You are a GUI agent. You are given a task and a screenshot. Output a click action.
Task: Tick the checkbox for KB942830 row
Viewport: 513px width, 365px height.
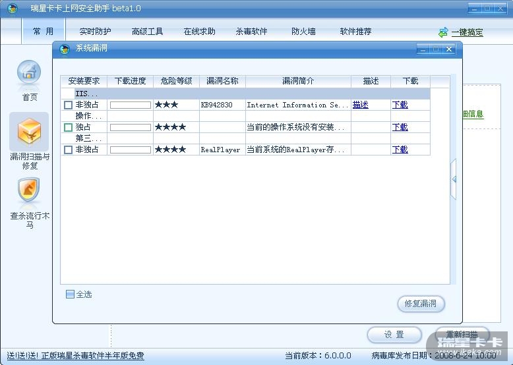point(68,105)
